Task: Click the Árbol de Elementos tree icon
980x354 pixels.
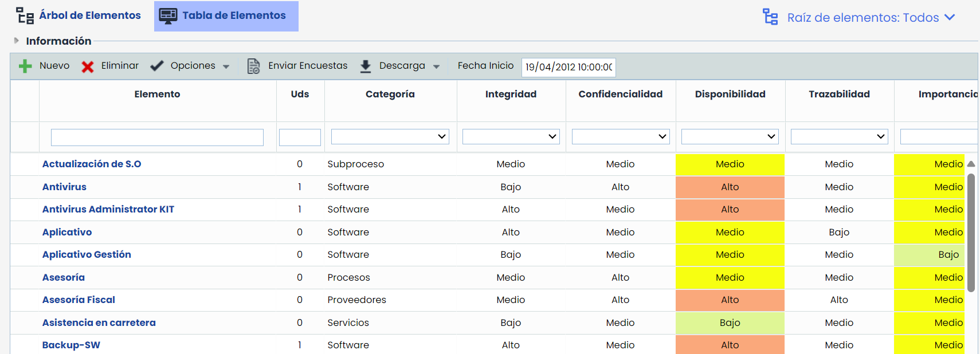Action: (25, 15)
